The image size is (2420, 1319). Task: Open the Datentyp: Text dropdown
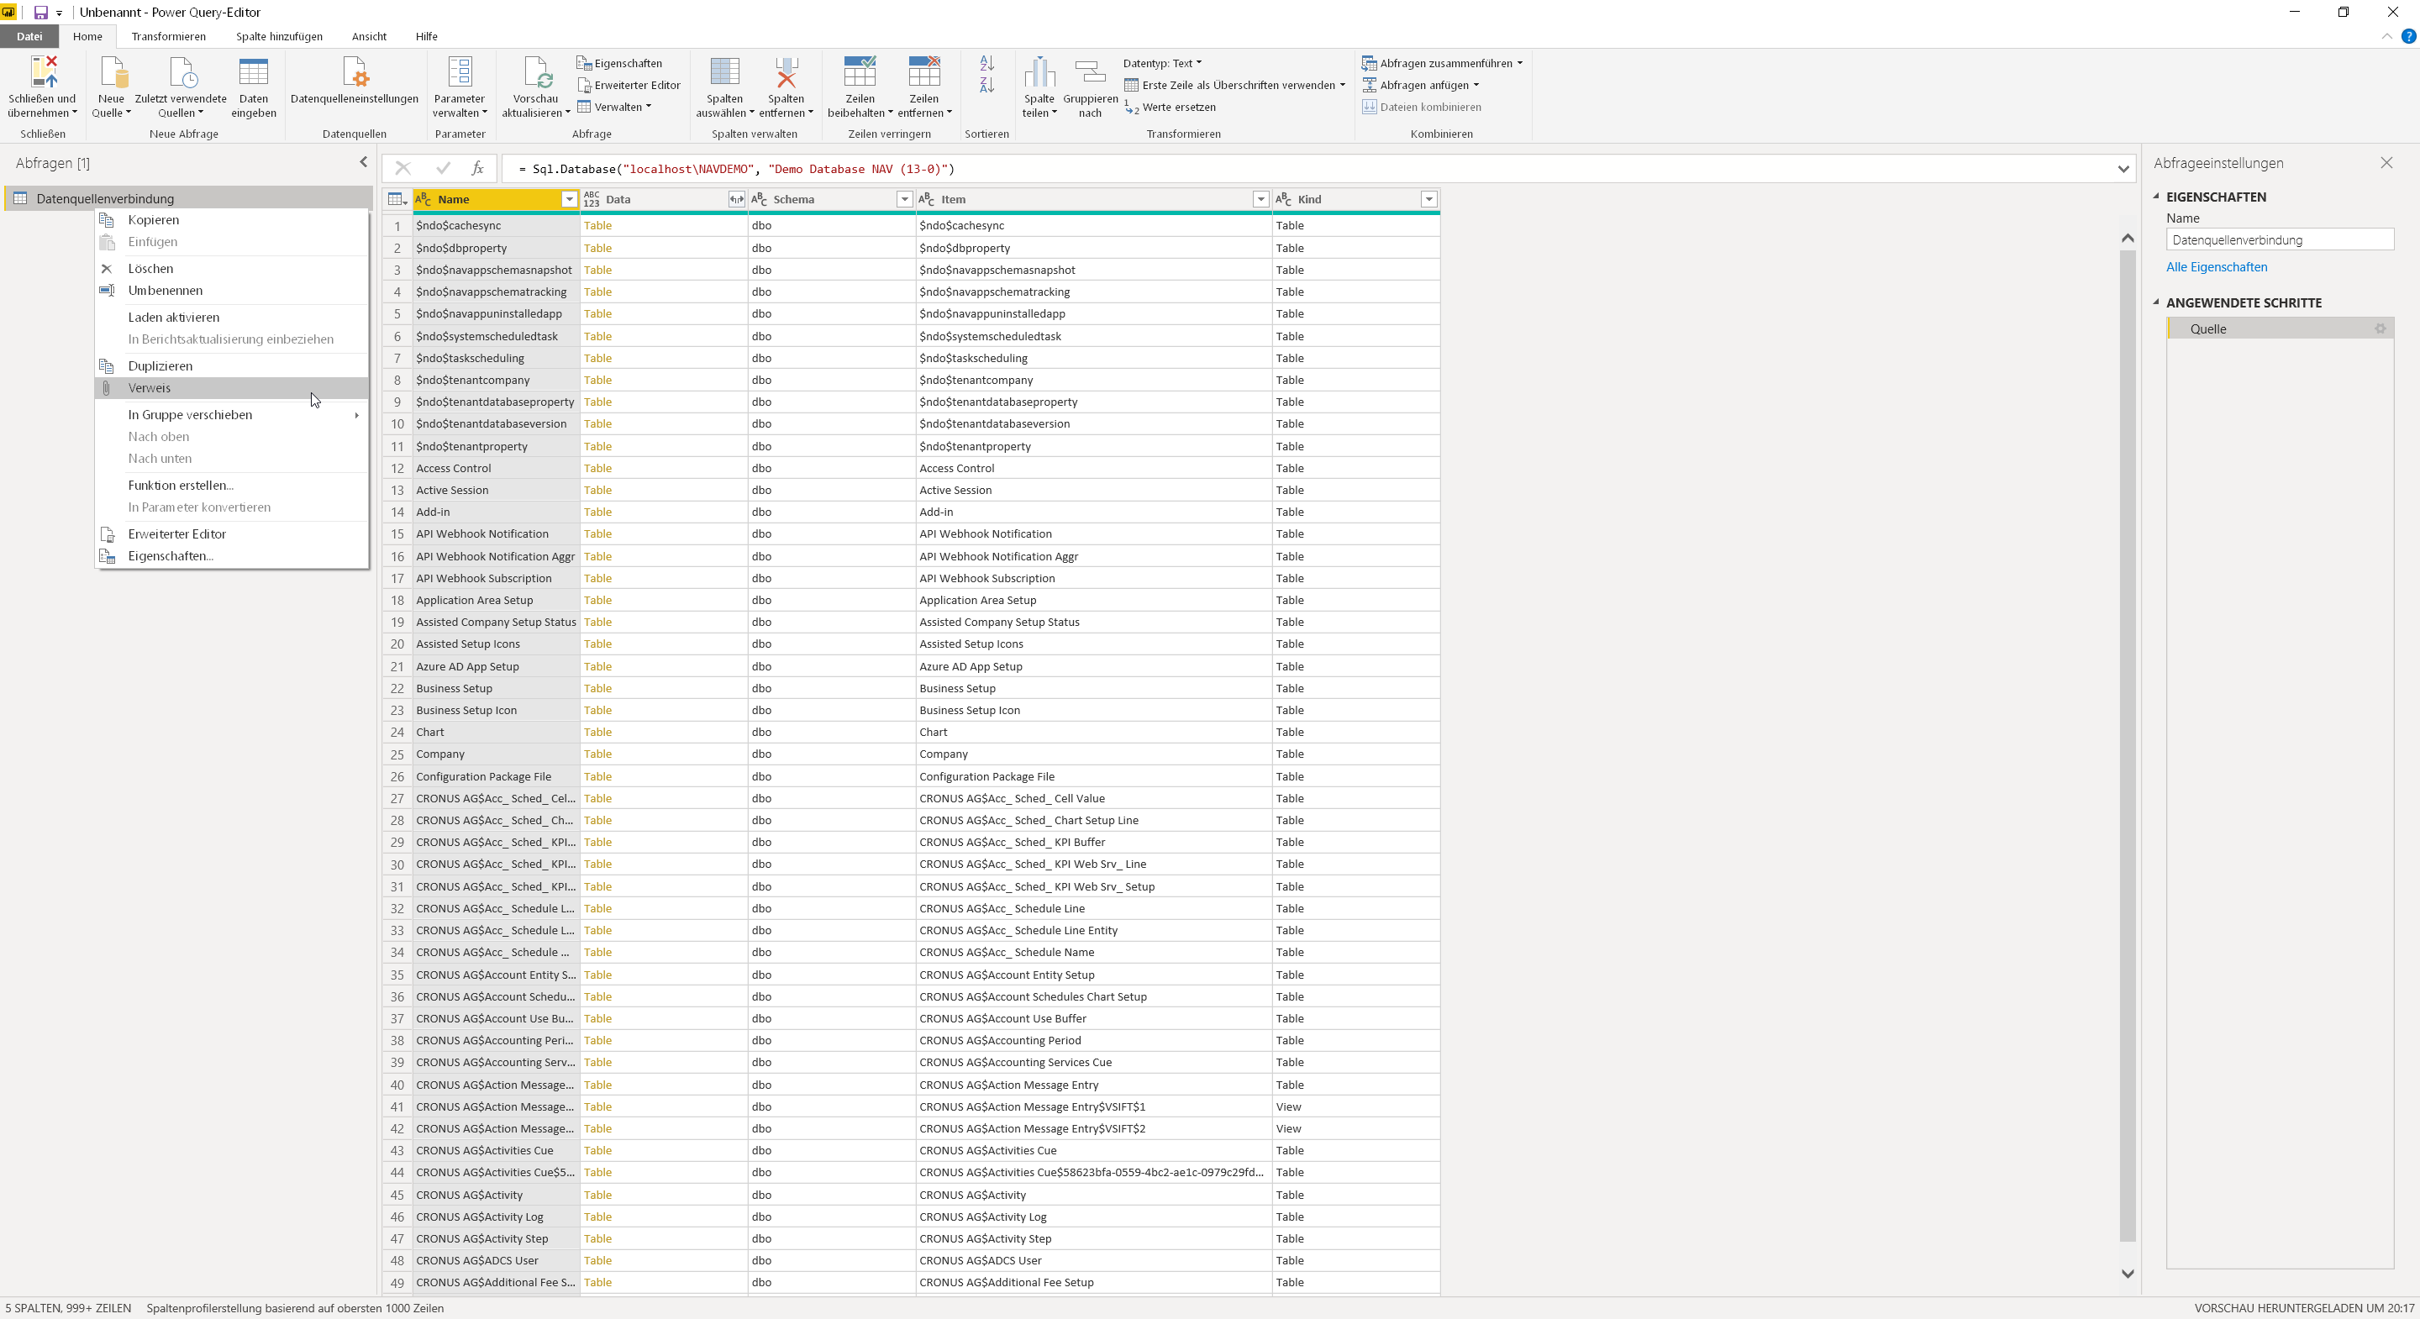coord(1162,63)
